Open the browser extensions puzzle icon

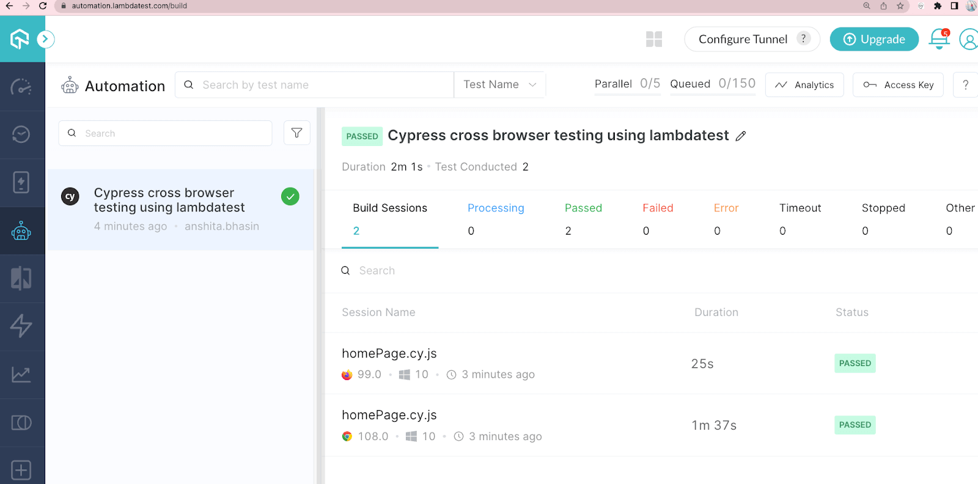point(938,5)
